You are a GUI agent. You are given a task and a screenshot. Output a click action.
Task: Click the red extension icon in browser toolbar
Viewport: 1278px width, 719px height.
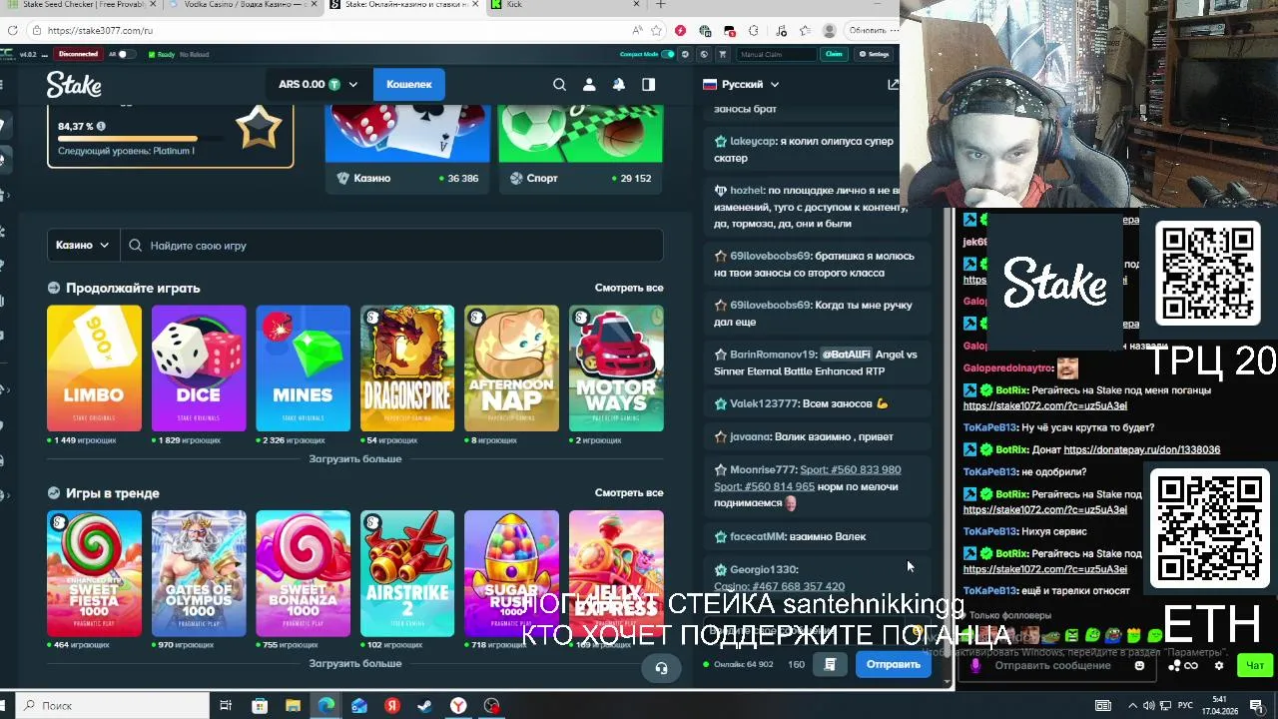pyautogui.click(x=680, y=31)
